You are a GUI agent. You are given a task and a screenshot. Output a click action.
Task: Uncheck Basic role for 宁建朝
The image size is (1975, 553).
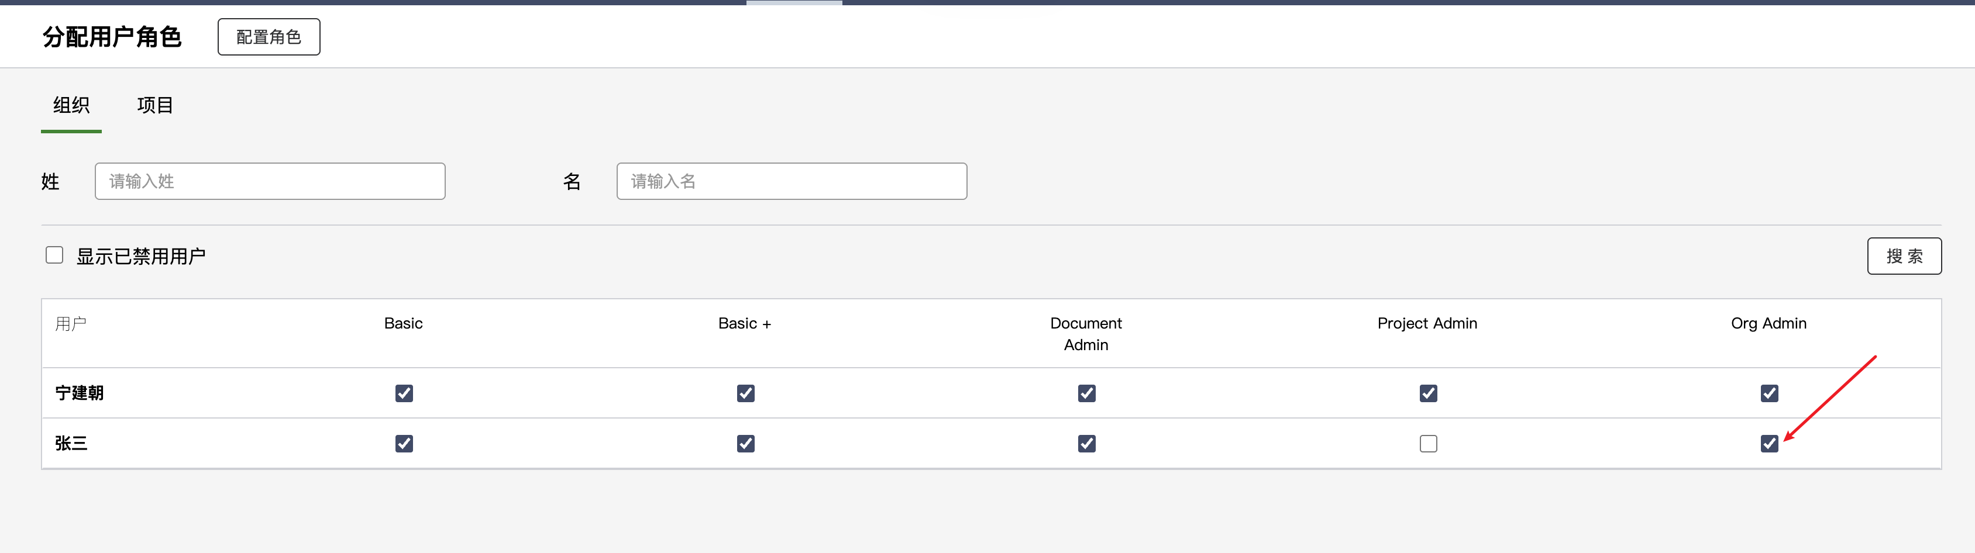click(x=404, y=393)
